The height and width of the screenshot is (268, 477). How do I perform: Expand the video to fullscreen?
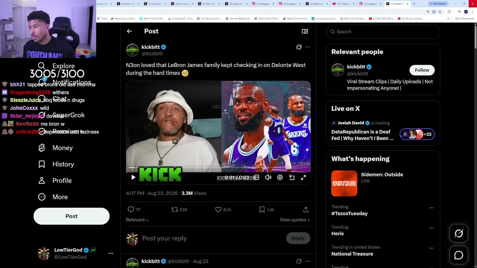(x=303, y=178)
